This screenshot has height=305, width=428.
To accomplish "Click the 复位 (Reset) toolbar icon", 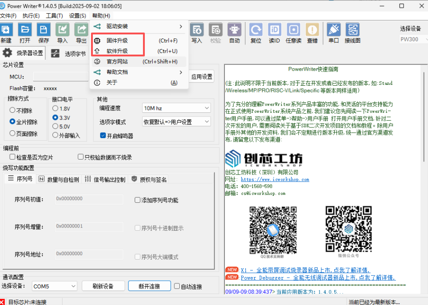I will coord(256,29).
